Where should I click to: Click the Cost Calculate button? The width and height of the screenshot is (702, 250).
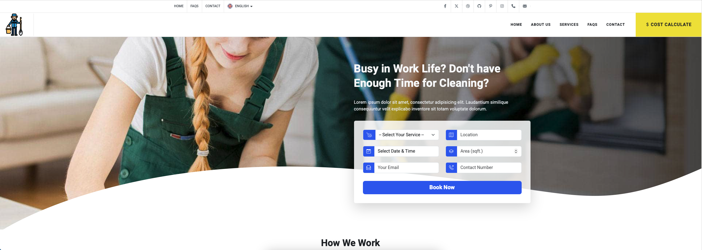[668, 25]
